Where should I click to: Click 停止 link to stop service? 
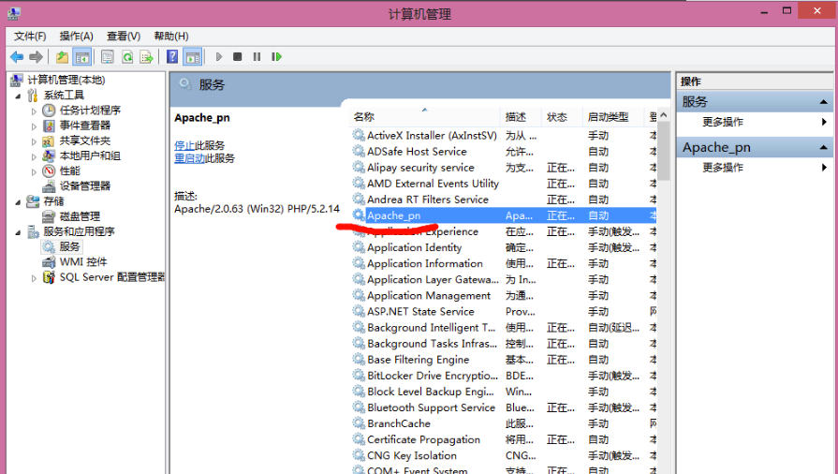[x=184, y=145]
